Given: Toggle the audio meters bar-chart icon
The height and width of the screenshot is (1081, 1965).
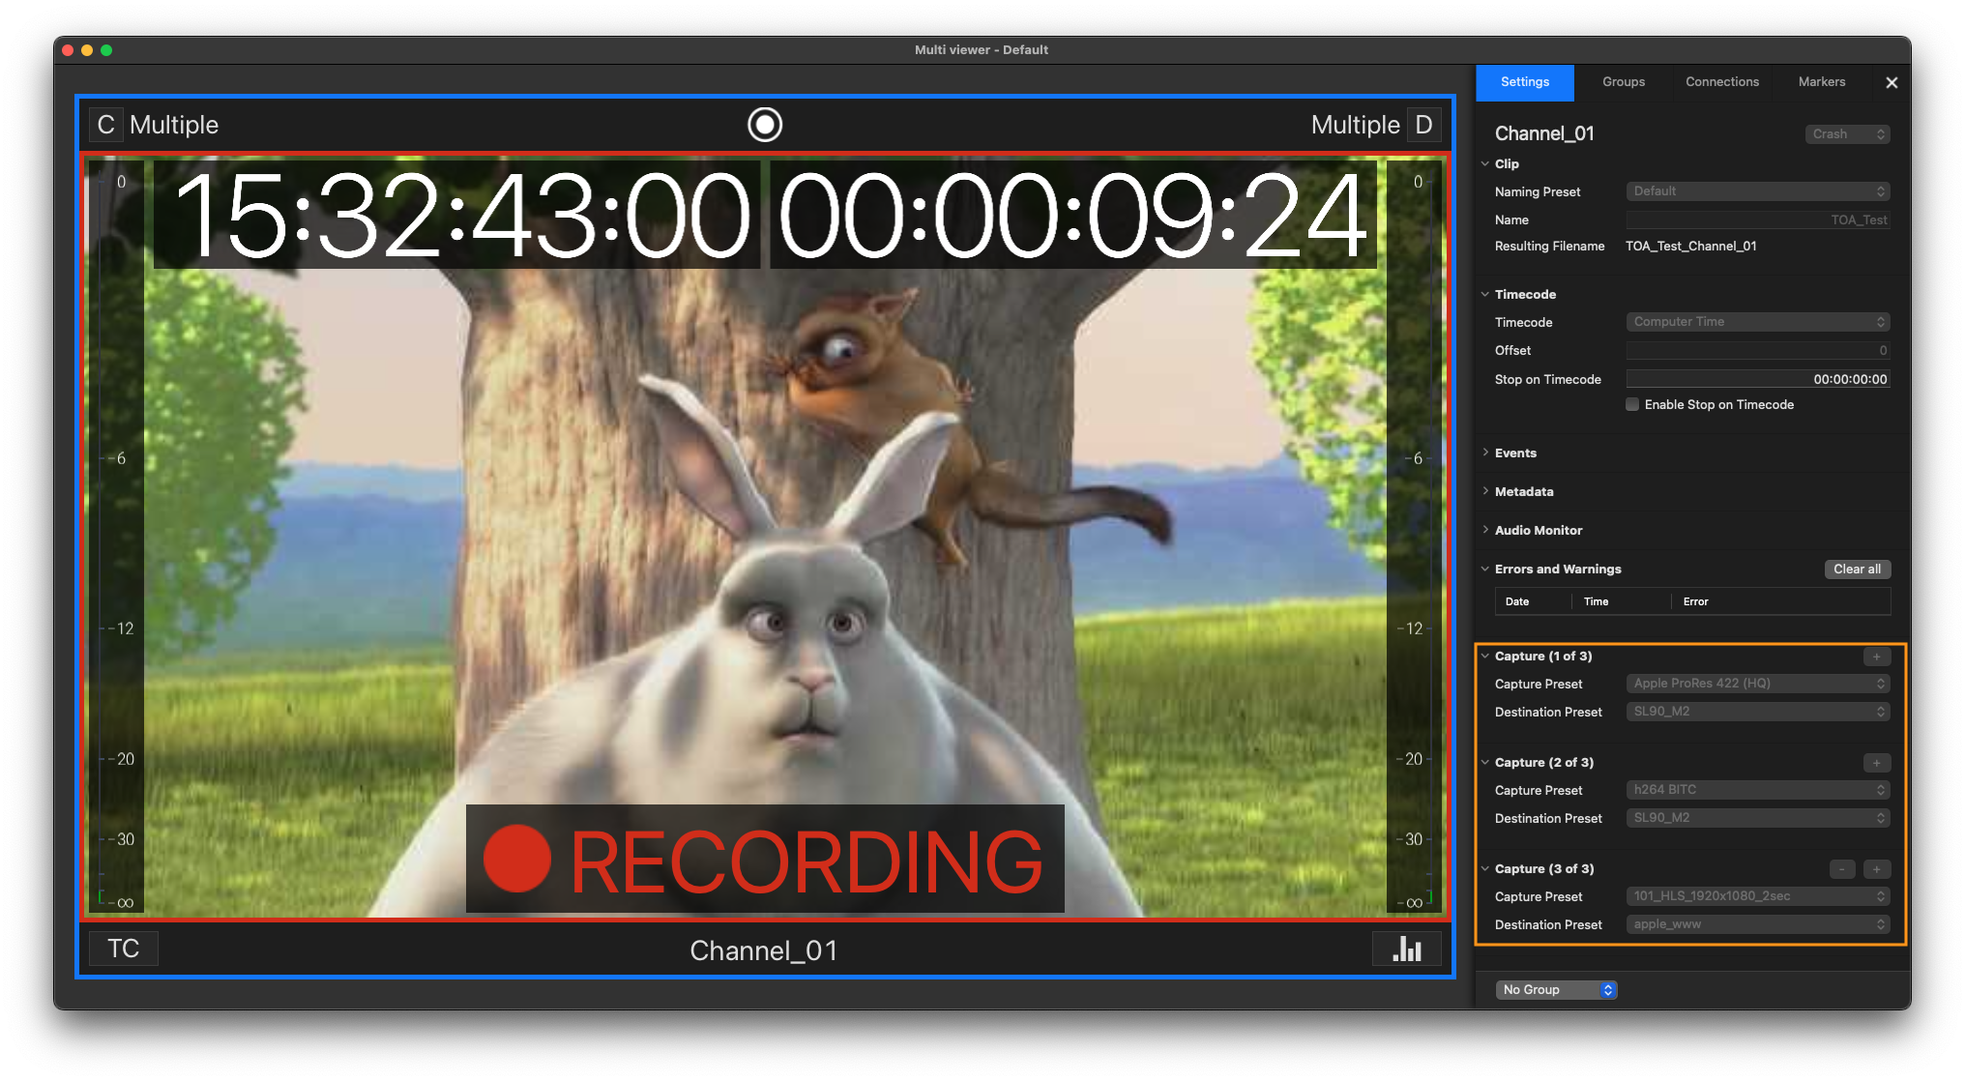Looking at the screenshot, I should click(1407, 949).
